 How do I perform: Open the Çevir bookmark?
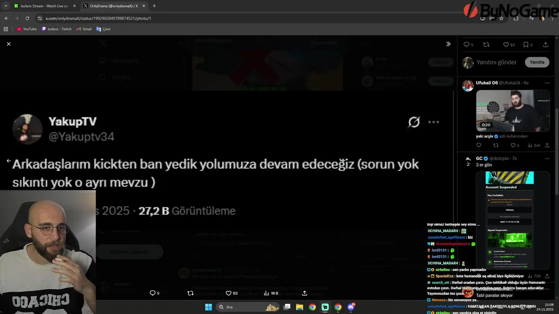click(x=104, y=29)
